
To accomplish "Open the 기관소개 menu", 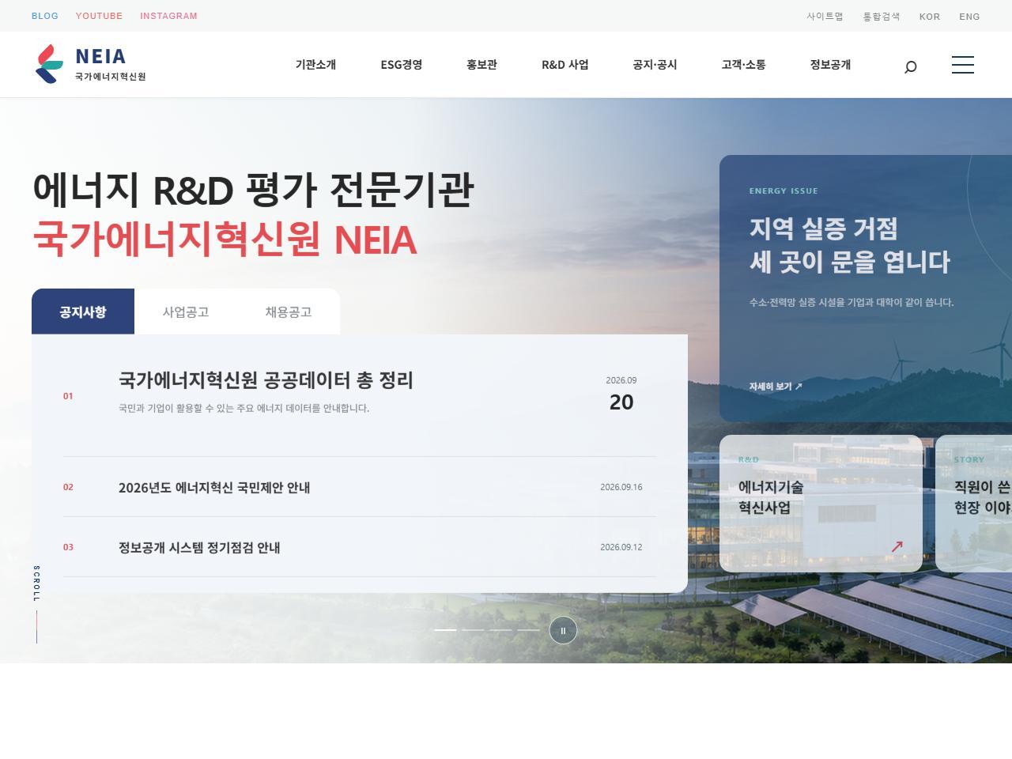I will pyautogui.click(x=315, y=65).
